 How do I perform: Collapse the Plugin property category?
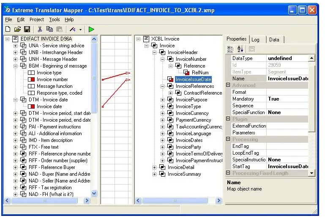coord(228,119)
